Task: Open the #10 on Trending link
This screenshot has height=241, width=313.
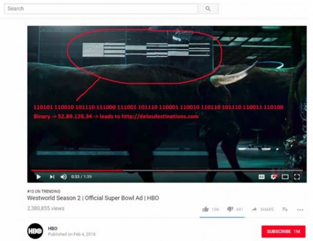Action: pos(44,192)
